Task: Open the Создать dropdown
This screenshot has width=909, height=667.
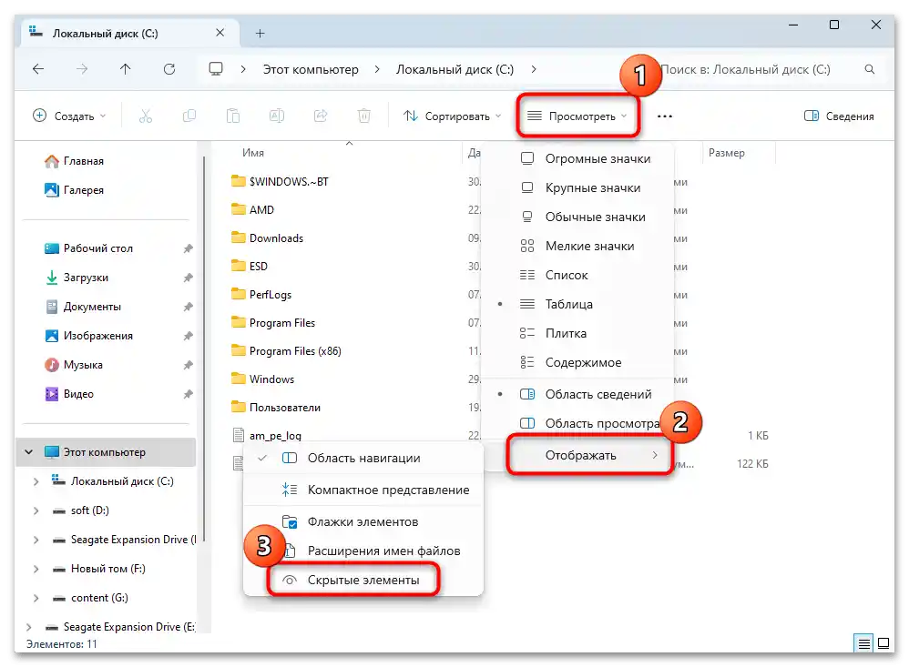Action: [x=66, y=116]
